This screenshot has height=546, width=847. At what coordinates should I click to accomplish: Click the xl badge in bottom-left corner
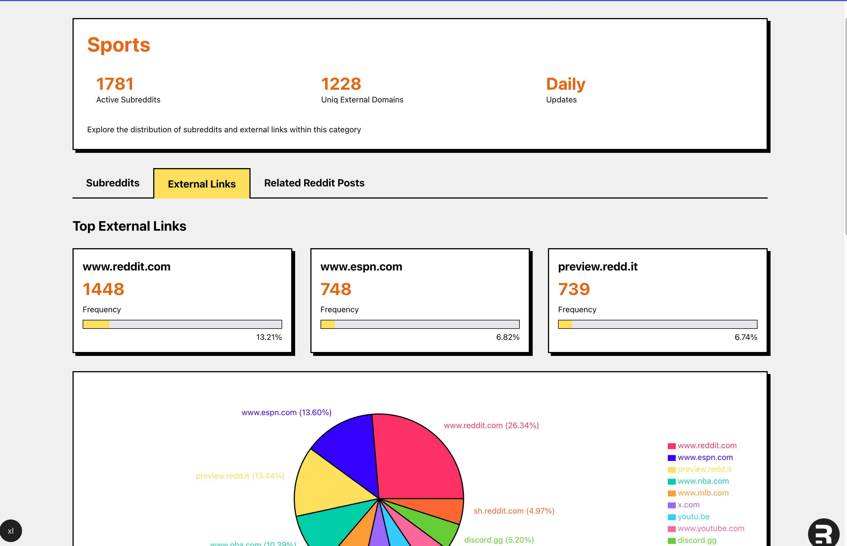click(x=11, y=531)
